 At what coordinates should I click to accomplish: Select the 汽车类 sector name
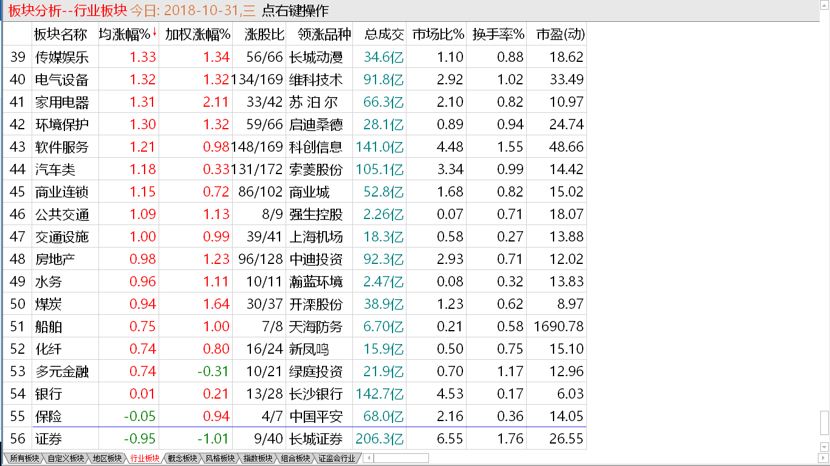click(55, 169)
